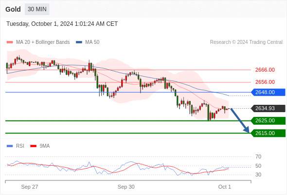Click the black 2634.93 current price tag

point(268,108)
